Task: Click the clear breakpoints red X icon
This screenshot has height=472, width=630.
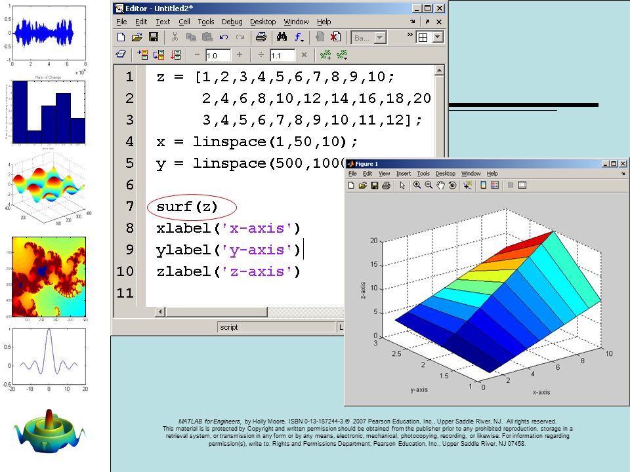Action: click(335, 37)
